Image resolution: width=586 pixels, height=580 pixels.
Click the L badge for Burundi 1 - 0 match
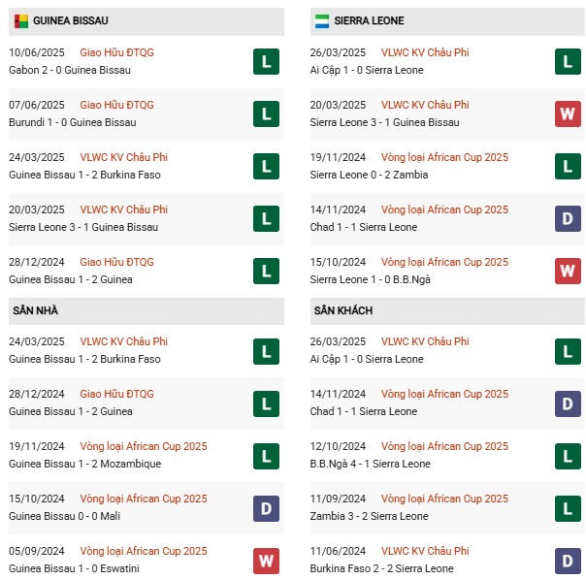click(x=265, y=114)
